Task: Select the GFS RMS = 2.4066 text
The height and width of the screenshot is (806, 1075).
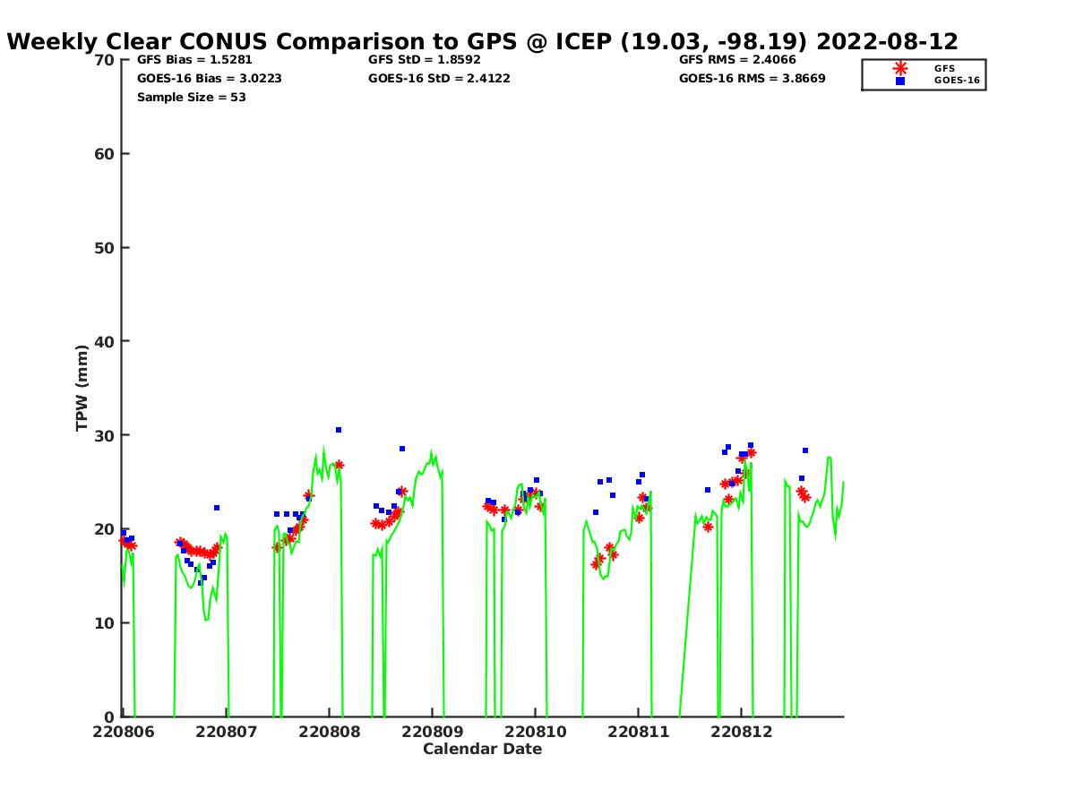Action: (x=737, y=60)
